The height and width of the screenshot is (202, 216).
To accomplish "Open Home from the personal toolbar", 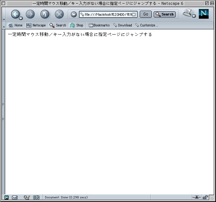I will [15, 25].
